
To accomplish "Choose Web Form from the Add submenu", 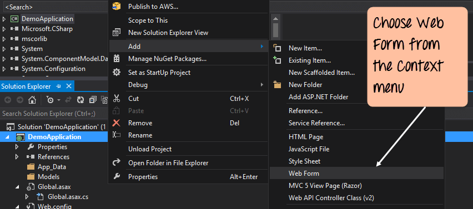I will click(356, 174).
